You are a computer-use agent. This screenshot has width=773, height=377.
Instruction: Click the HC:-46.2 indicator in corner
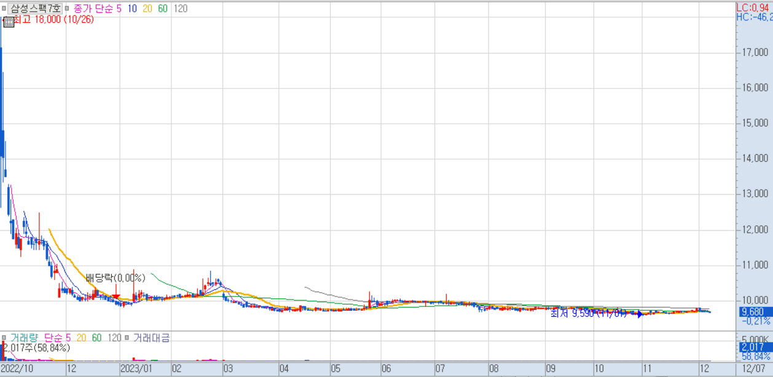(x=755, y=17)
